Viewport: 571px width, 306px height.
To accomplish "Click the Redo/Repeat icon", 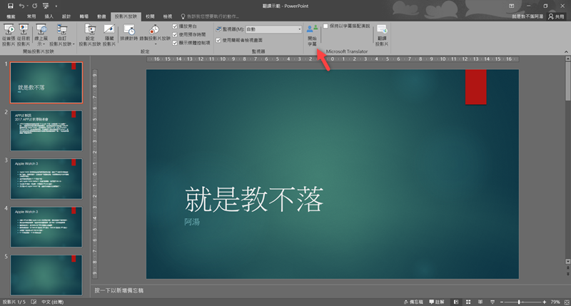I will [34, 6].
